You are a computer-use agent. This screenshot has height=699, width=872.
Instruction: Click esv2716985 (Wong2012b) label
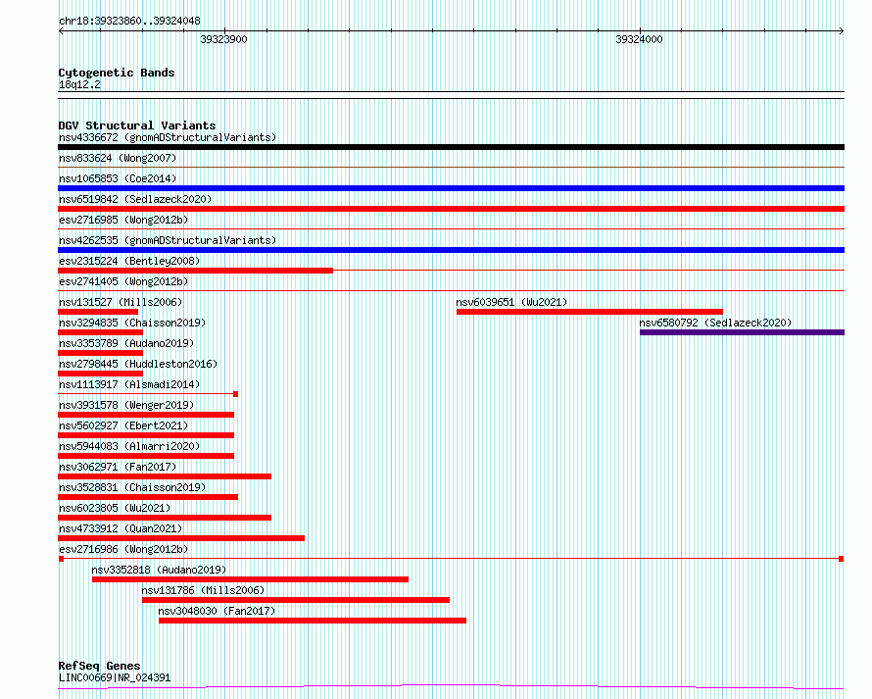[x=123, y=220]
